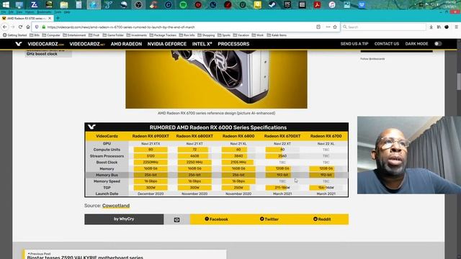Open Adobe Acrobat taskbar icon
Viewport: 461px width, 259px height.
coord(317,5)
